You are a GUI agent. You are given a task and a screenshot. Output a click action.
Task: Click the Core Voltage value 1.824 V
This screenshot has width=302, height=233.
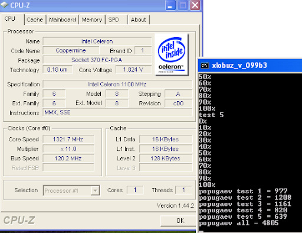pos(133,69)
